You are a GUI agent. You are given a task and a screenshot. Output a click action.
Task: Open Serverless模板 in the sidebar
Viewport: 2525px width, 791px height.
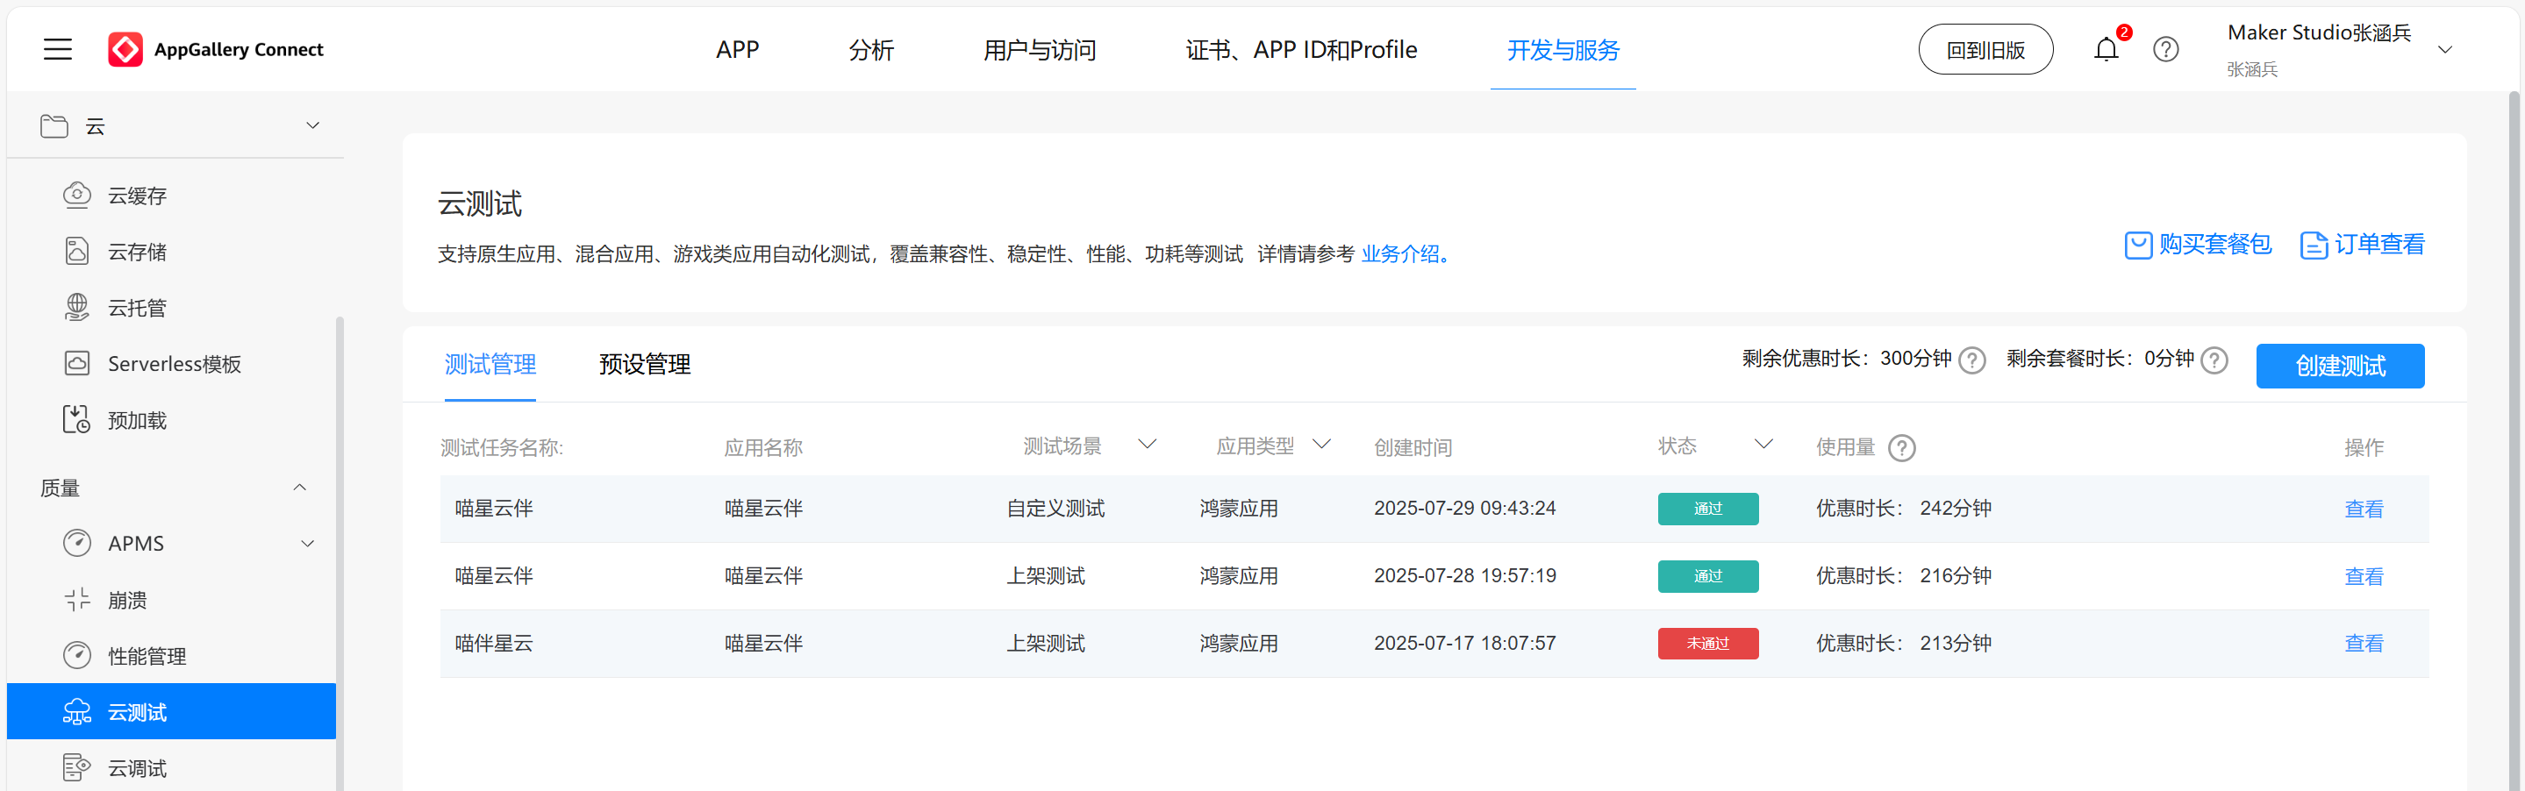[x=175, y=364]
